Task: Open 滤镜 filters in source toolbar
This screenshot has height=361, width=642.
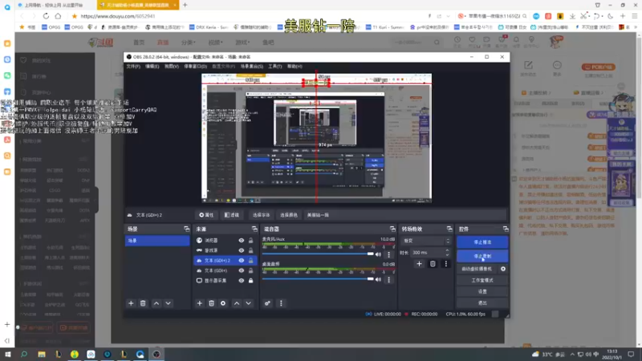Action: coord(232,215)
